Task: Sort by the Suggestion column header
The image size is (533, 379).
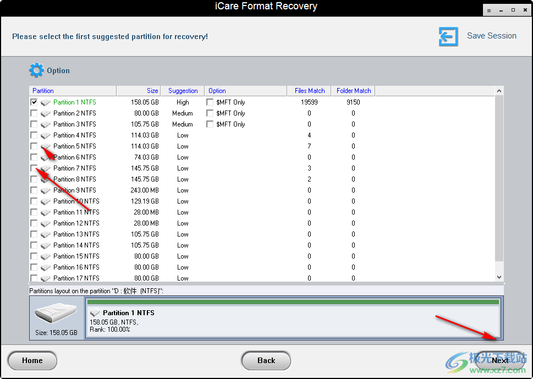Action: [183, 91]
